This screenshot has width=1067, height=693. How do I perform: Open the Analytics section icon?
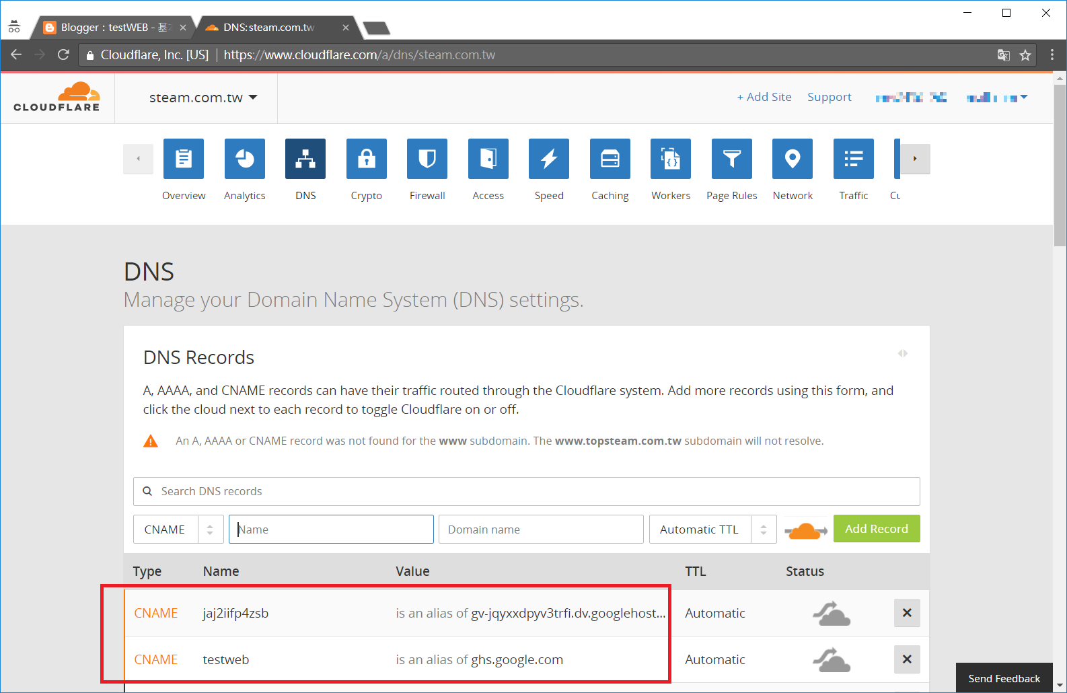[x=245, y=159]
